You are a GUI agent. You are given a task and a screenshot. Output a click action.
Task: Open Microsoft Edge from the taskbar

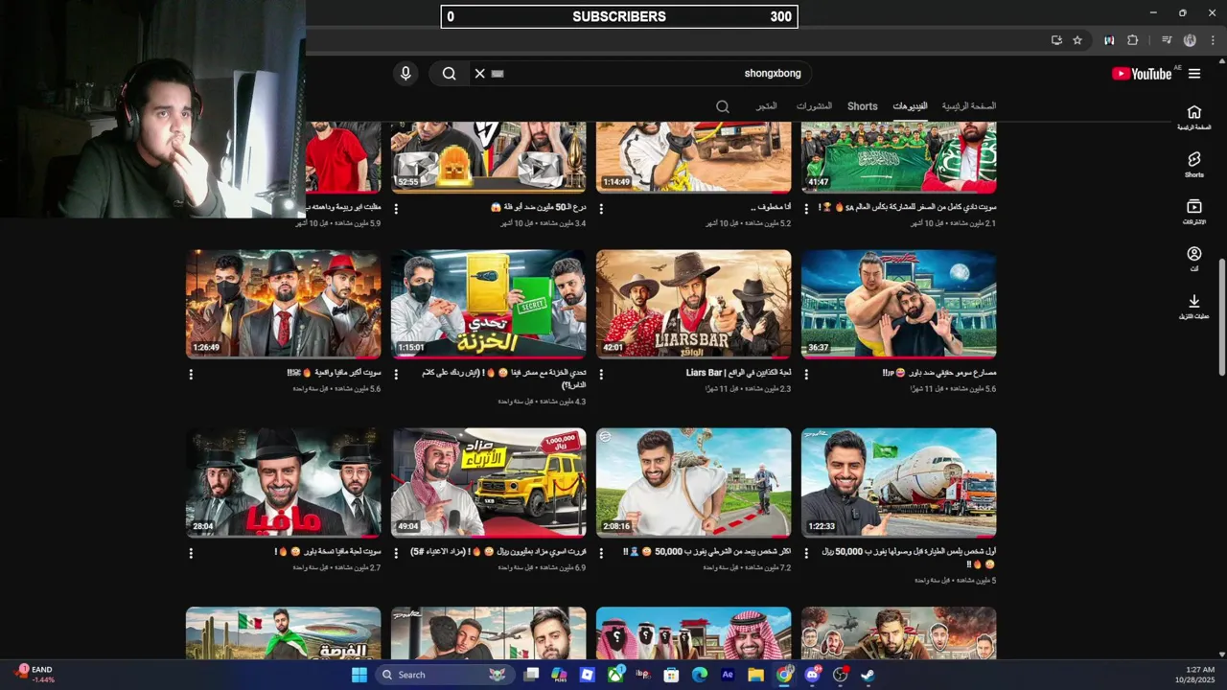[700, 675]
